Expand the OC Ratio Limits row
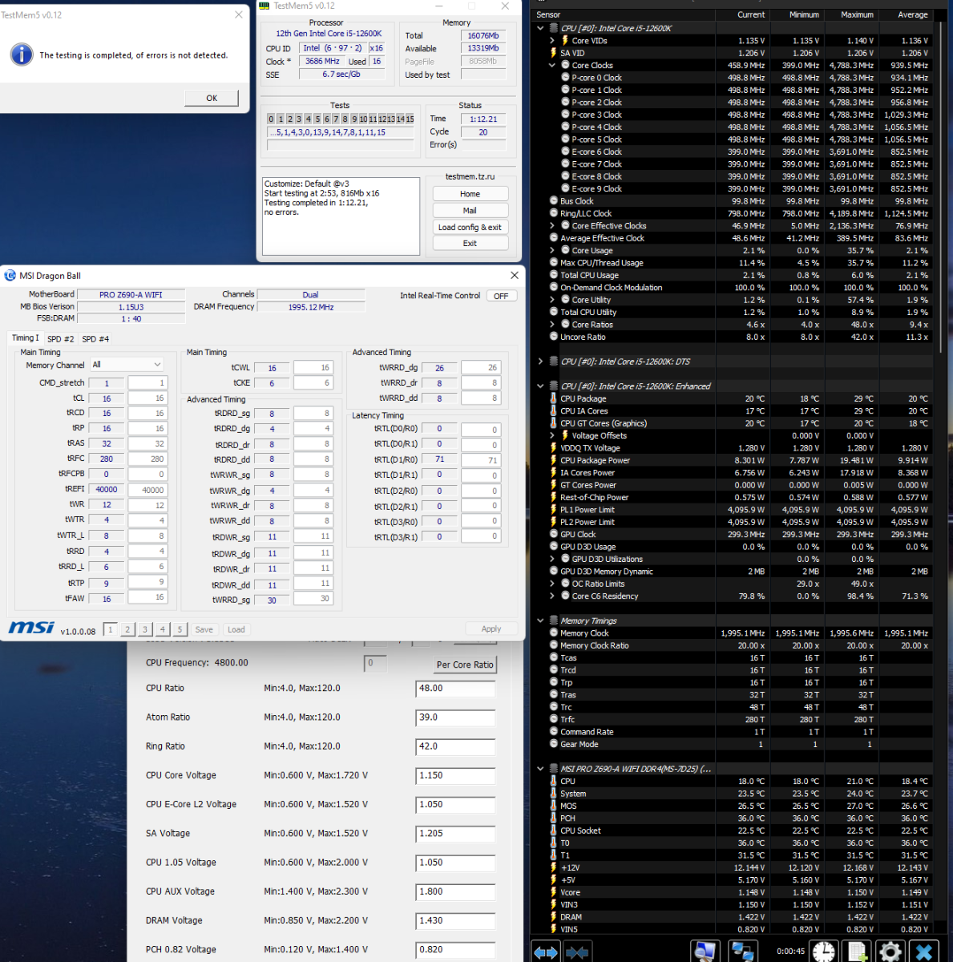The height and width of the screenshot is (962, 953). tap(552, 584)
